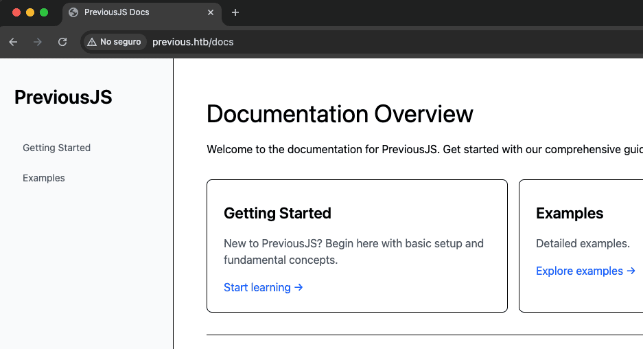The height and width of the screenshot is (349, 643).
Task: Click the globe favicon on the tab
Action: point(74,12)
